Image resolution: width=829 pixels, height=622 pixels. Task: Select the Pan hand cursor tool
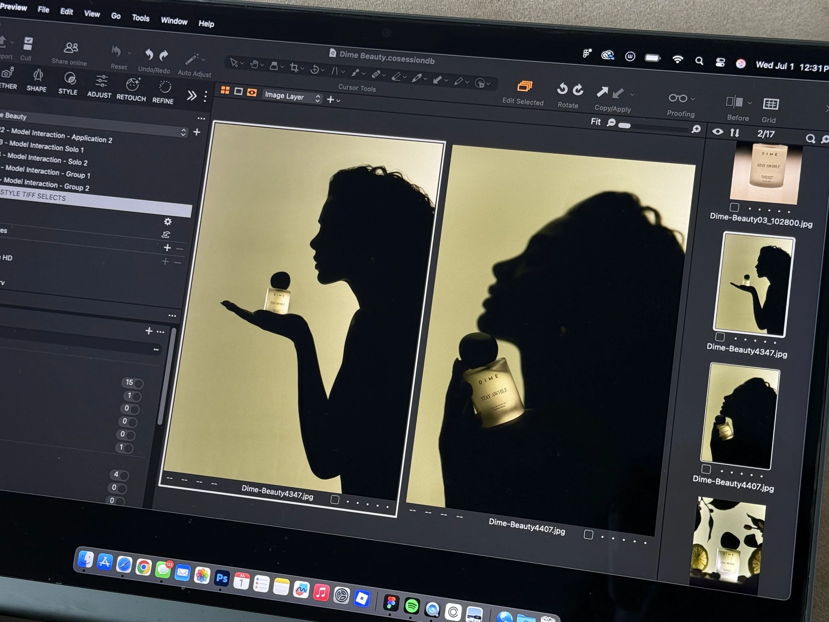(x=254, y=64)
